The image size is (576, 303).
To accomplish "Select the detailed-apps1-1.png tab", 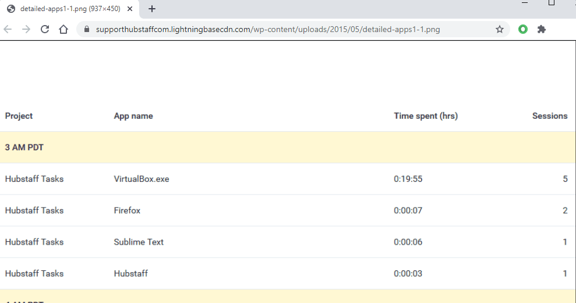I will click(x=70, y=9).
